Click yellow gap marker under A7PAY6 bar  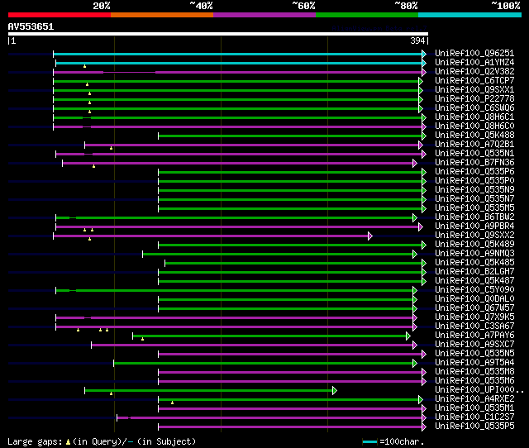click(x=142, y=339)
